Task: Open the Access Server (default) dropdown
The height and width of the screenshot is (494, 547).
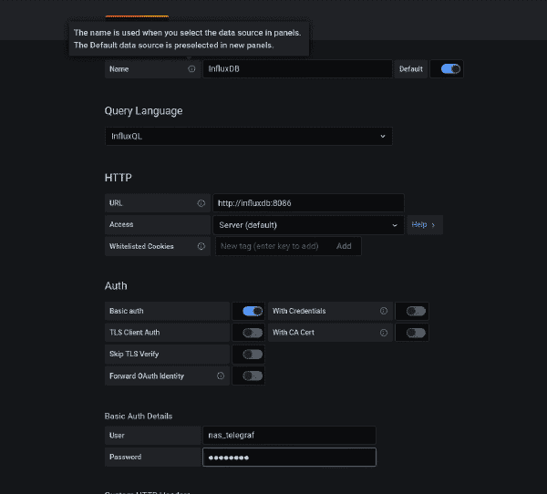Action: [x=308, y=225]
